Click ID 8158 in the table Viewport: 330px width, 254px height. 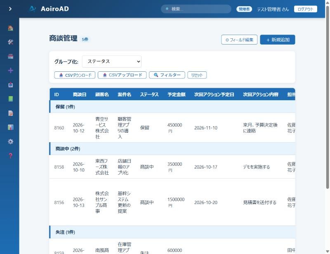click(x=59, y=167)
